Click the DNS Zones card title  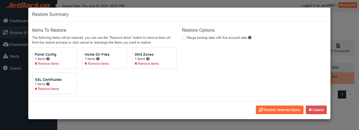click(144, 54)
